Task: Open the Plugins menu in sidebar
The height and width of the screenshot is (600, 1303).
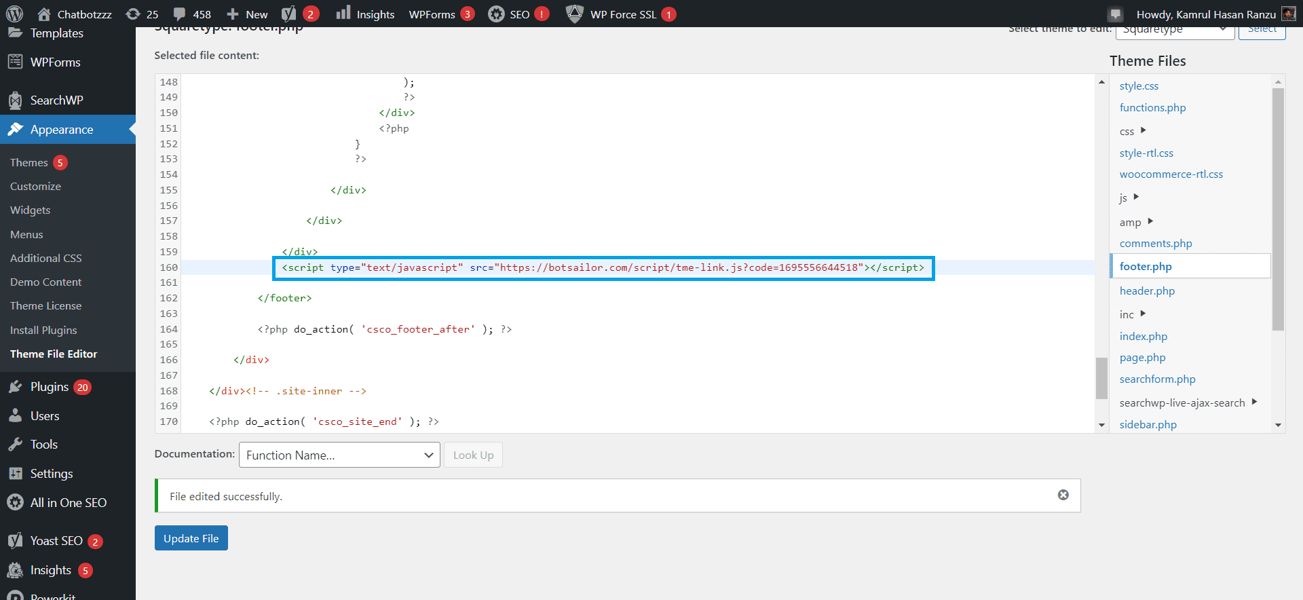Action: coord(50,387)
